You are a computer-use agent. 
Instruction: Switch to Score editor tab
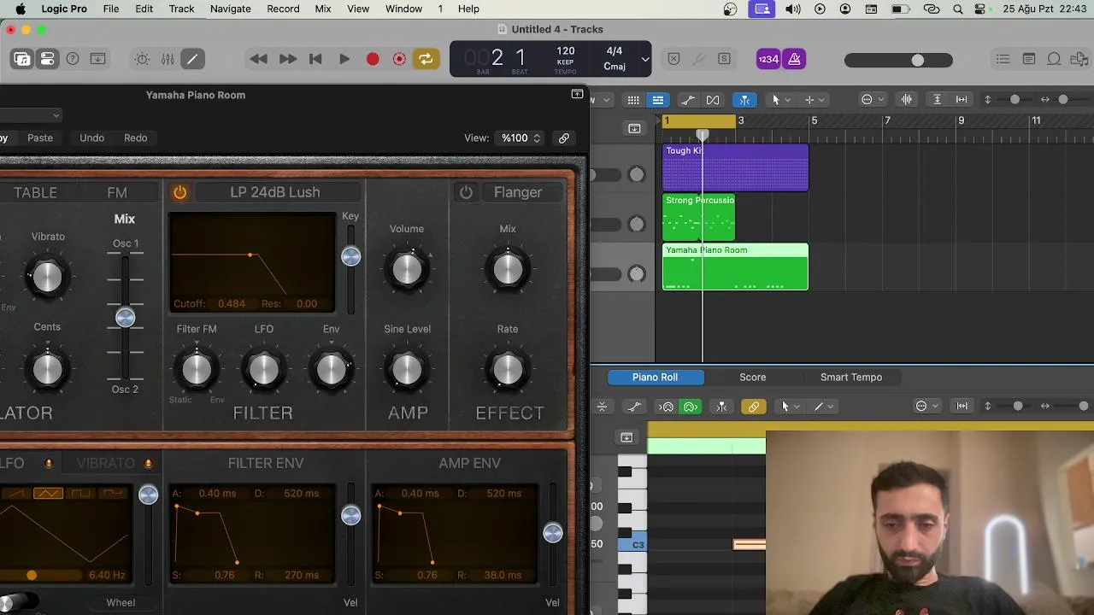(x=753, y=377)
